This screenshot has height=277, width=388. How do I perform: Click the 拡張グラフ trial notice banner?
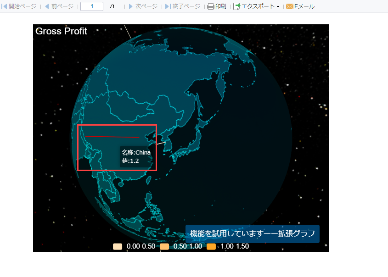point(253,234)
